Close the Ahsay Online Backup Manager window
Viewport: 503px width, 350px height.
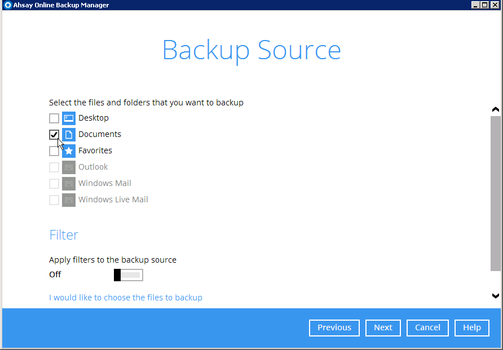pos(495,5)
